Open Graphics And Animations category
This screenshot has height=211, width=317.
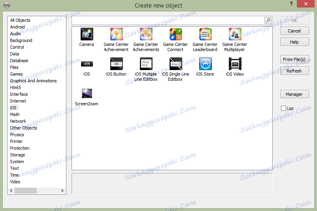coord(33,81)
